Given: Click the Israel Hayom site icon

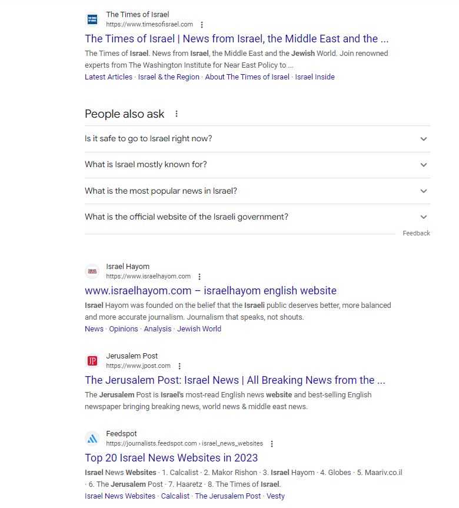Looking at the screenshot, I should (94, 271).
